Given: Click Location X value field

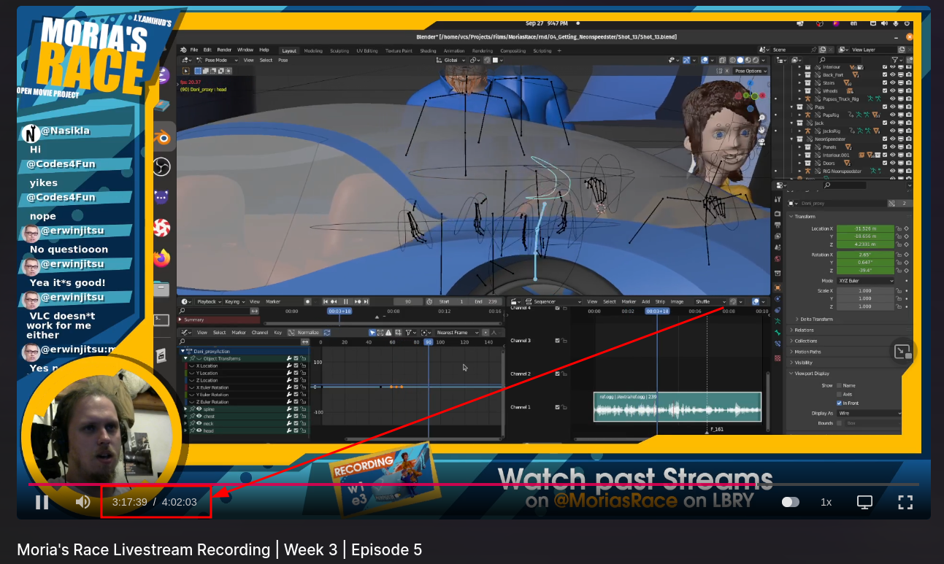Looking at the screenshot, I should pyautogui.click(x=865, y=228).
